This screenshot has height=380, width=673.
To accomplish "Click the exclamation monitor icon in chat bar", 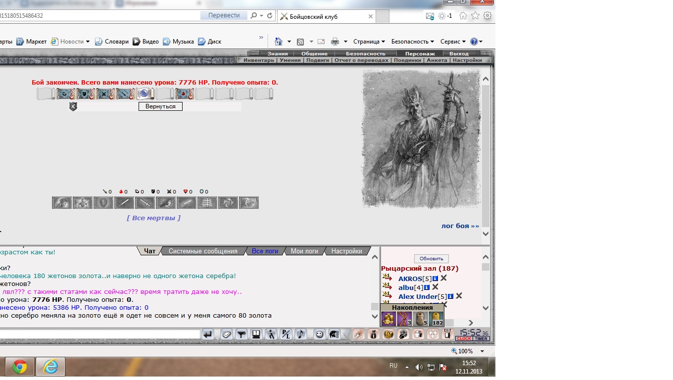I will [x=256, y=334].
